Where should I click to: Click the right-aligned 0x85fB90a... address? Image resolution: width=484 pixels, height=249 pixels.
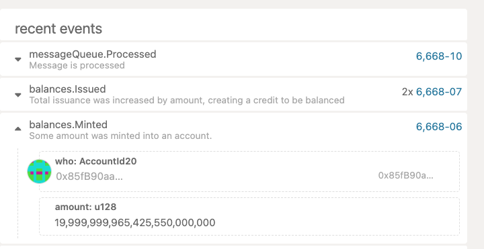tap(405, 175)
